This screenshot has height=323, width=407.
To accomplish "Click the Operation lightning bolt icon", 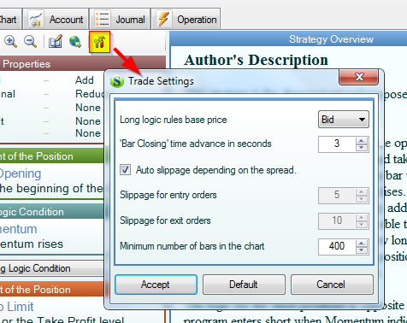I will (163, 20).
